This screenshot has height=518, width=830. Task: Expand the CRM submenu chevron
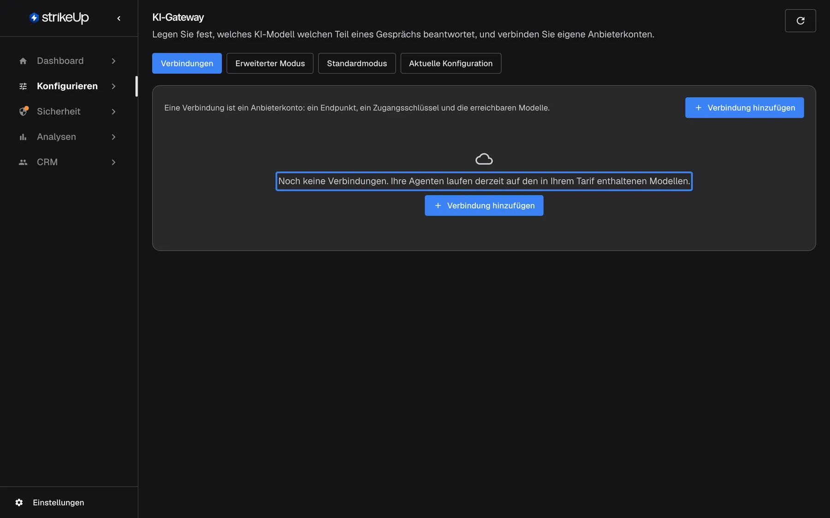coord(113,162)
